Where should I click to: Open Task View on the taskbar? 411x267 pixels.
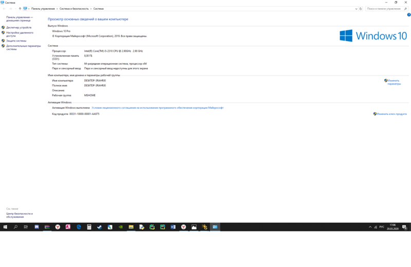pyautogui.click(x=26, y=227)
